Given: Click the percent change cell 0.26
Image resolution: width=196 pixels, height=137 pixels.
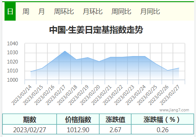Looking at the screenshot, I should coord(163,130).
